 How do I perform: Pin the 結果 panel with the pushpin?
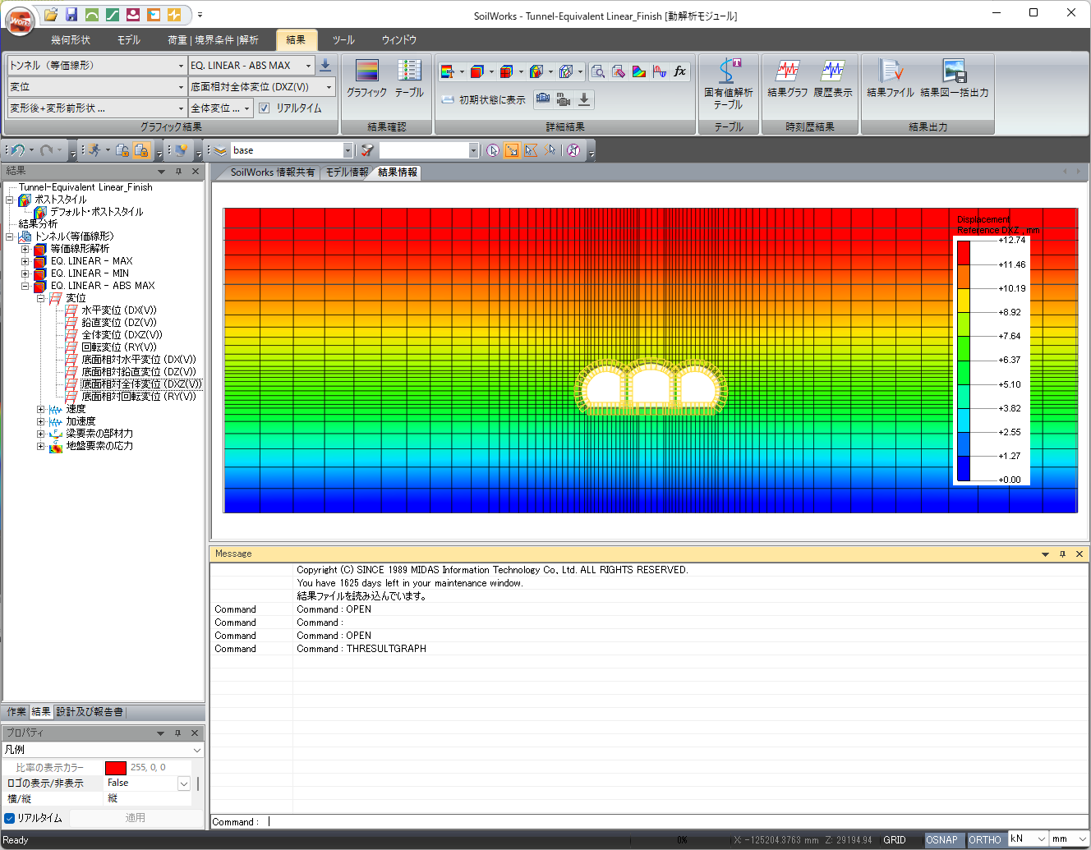point(178,172)
